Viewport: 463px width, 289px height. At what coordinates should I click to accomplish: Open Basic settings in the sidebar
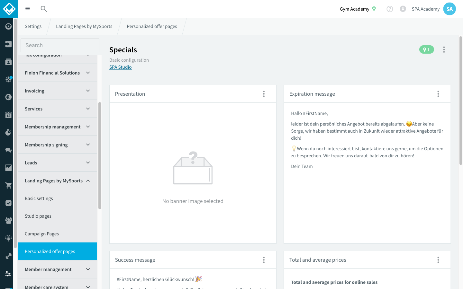click(57, 198)
